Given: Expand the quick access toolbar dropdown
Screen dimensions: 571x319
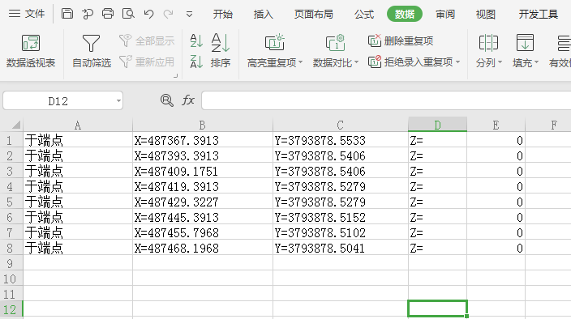Looking at the screenshot, I should pyautogui.click(x=189, y=15).
